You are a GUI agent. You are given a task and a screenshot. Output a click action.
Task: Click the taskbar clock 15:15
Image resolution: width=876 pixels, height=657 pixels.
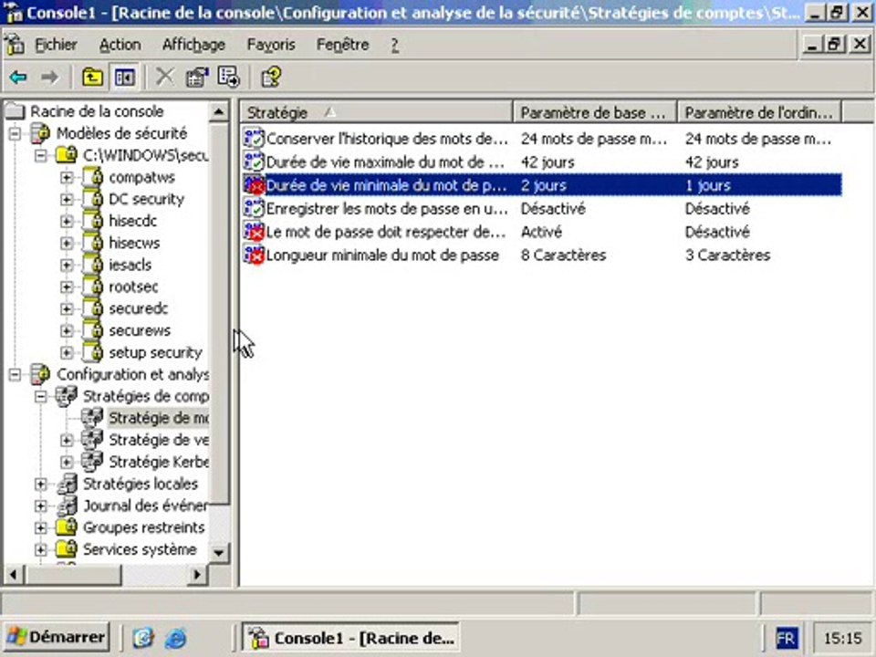point(842,638)
